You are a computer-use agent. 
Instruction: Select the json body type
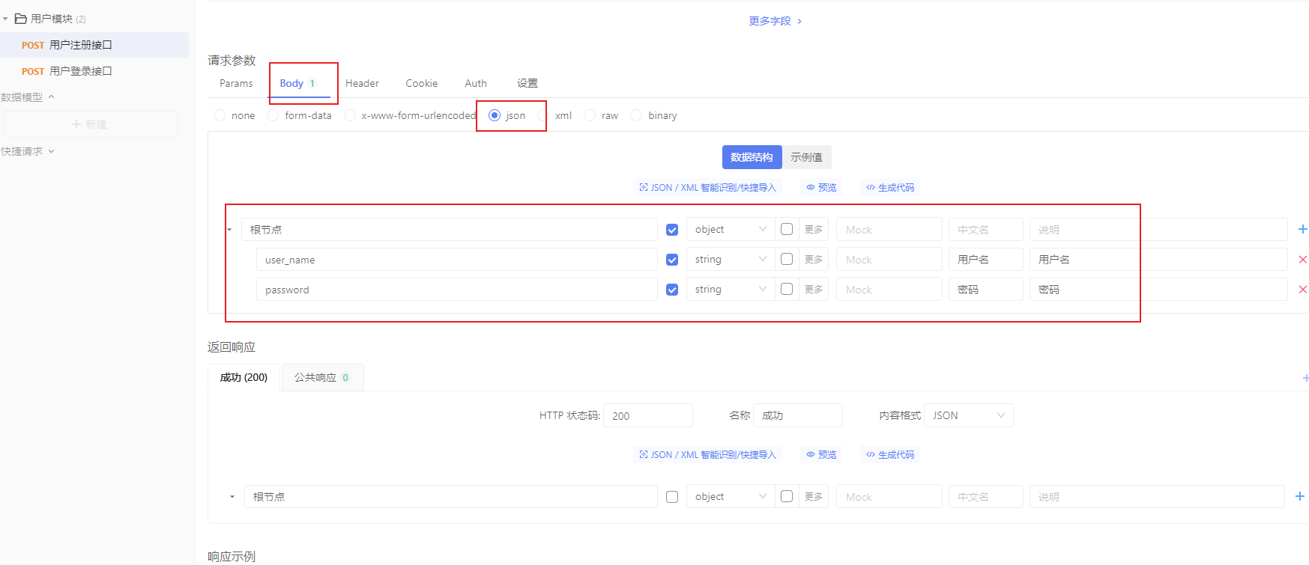pos(495,115)
